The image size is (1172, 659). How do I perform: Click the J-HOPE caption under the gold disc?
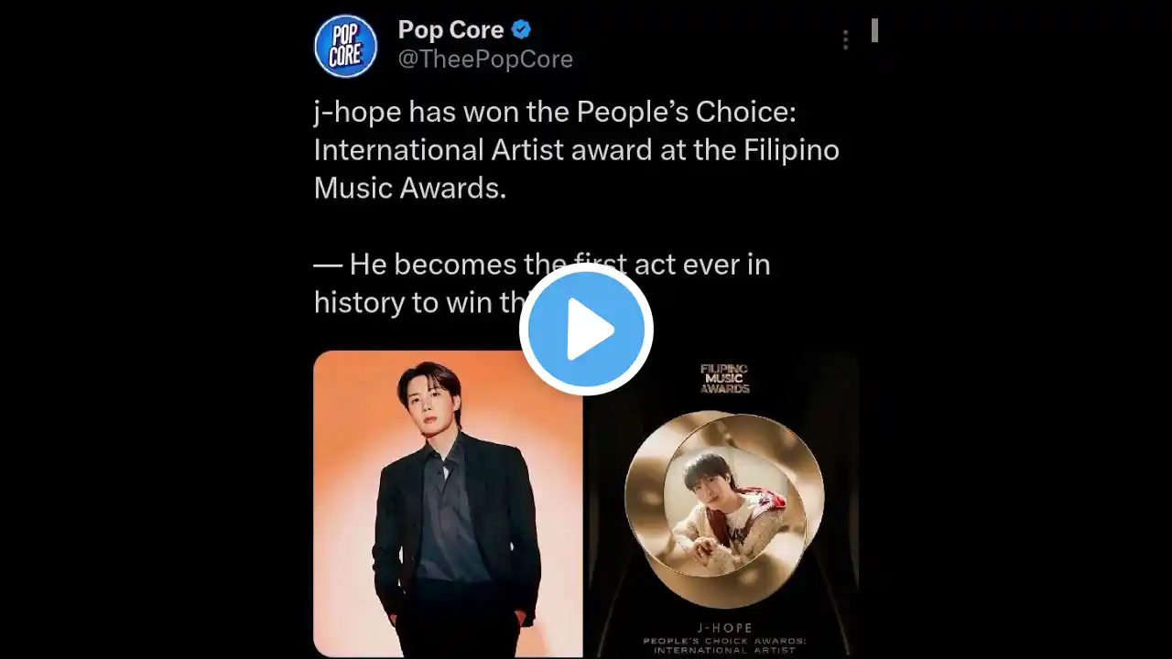[x=725, y=629]
